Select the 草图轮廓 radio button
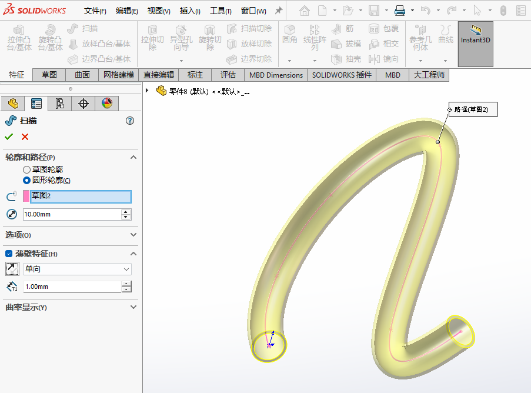 click(x=26, y=169)
